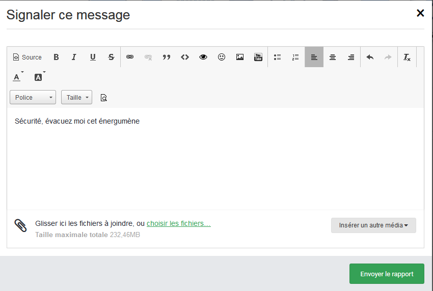The image size is (433, 291).
Task: Open the emoji smiley picker
Action: click(222, 57)
